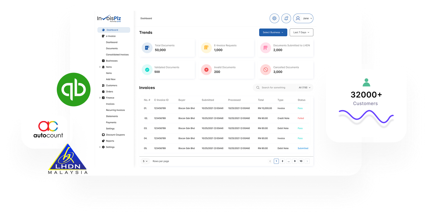Click the Validated Documents checkmark icon

pyautogui.click(x=147, y=70)
